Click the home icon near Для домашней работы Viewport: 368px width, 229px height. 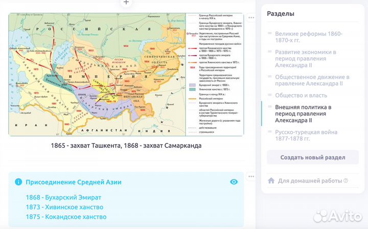point(271,180)
